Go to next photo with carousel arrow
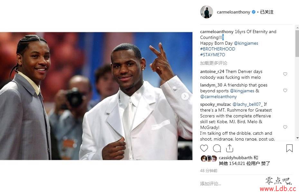Viewport: 299px width, 192px height. (x=185, y=96)
